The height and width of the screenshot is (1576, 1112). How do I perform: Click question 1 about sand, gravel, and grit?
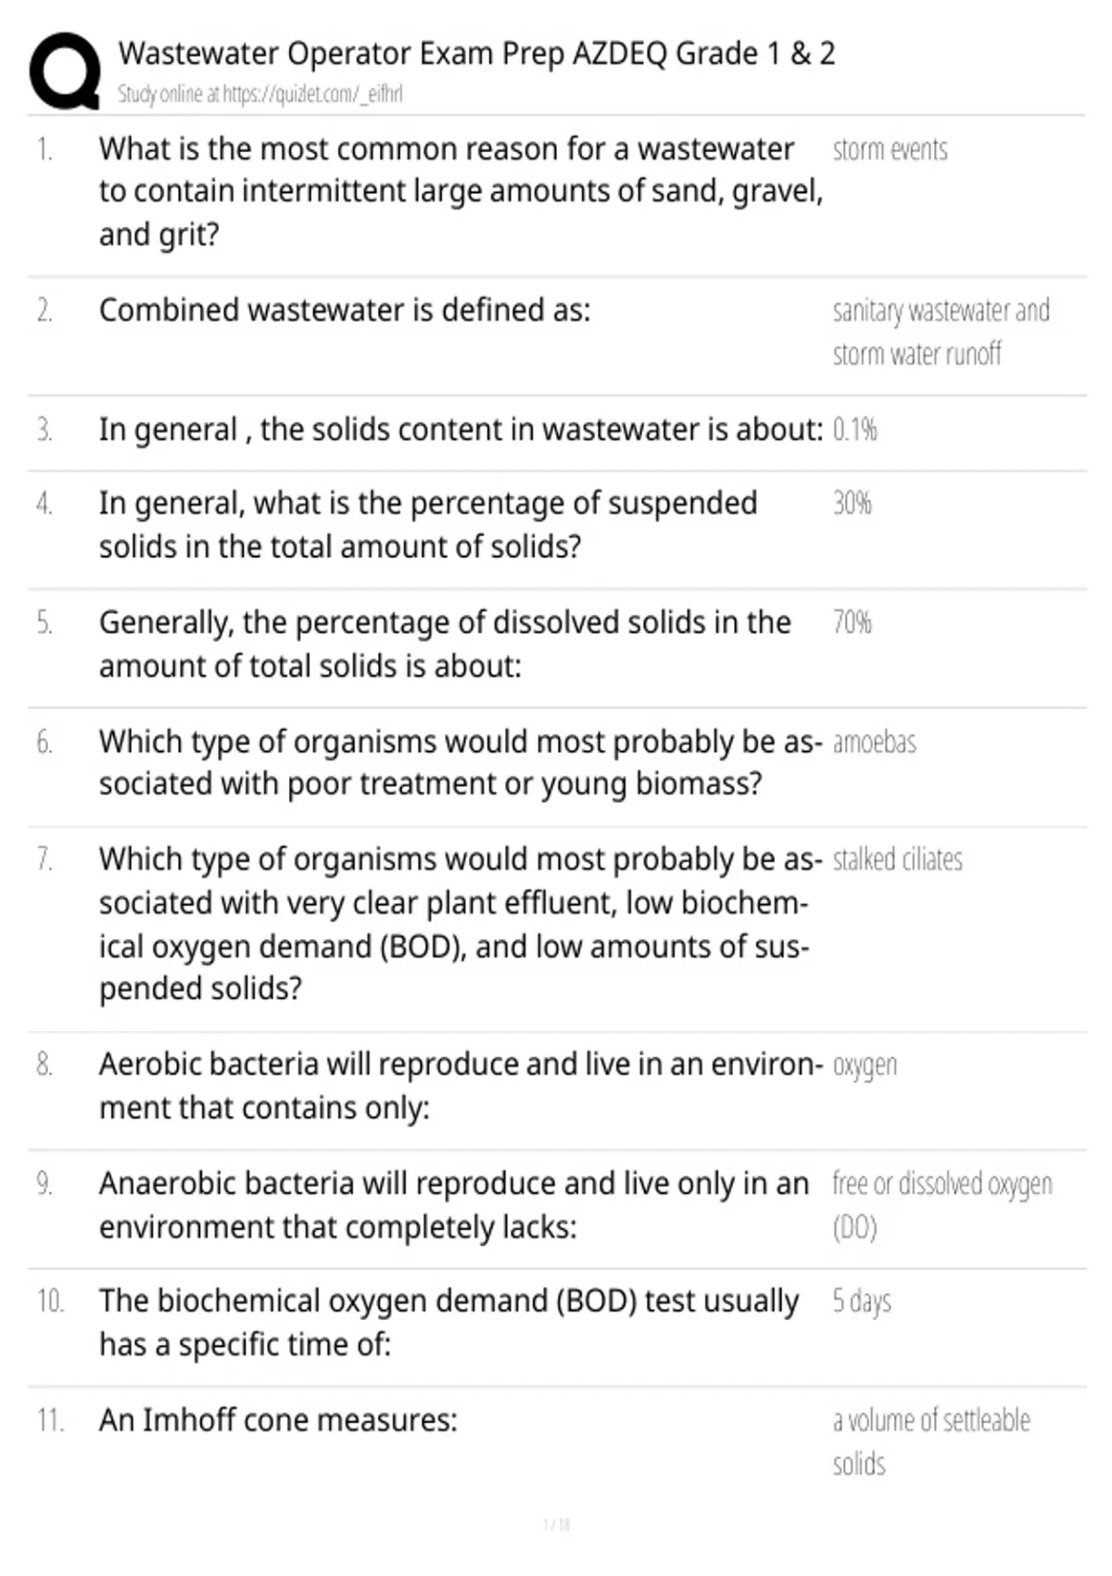click(461, 192)
